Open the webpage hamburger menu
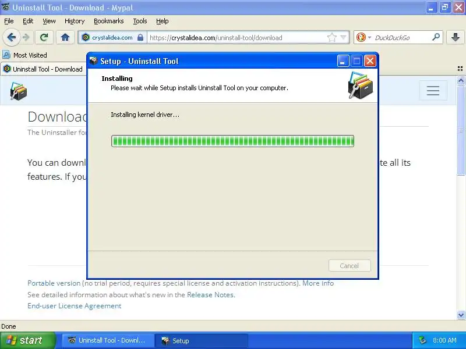The width and height of the screenshot is (466, 349). point(433,91)
